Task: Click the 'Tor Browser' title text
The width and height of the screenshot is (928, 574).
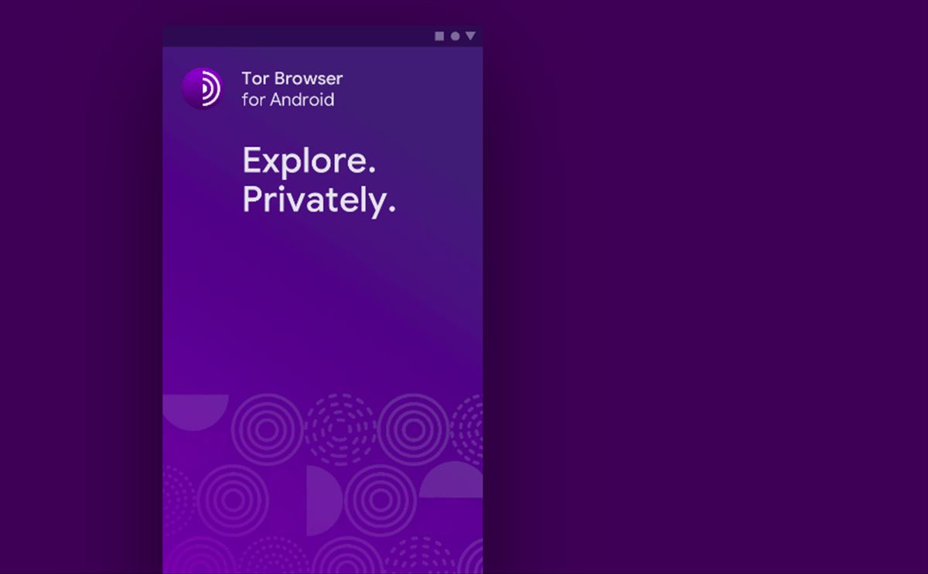Action: pos(292,78)
